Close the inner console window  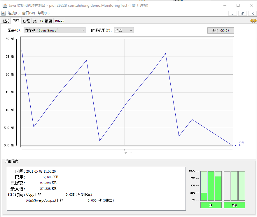tap(253, 13)
